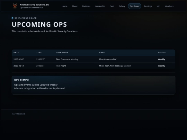Screen dimensions: 187x140
Task: Click Fleet Command Meeting operation cell
Action: click(x=67, y=59)
